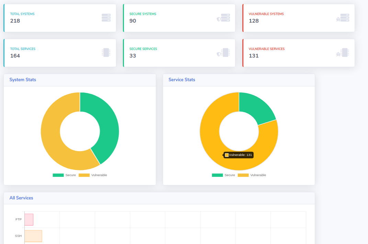
Task: Click the server icon in Total Systems card
Action: click(106, 17)
